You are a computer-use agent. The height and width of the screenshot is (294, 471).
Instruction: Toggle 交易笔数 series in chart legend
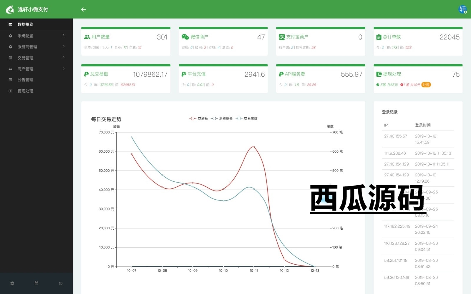[x=247, y=118]
